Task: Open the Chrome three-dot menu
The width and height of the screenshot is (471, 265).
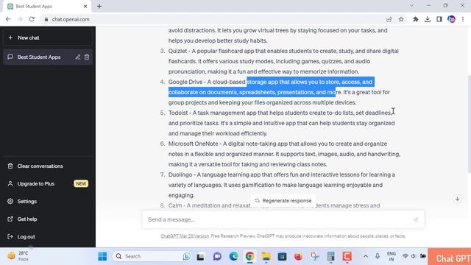Action: click(463, 19)
